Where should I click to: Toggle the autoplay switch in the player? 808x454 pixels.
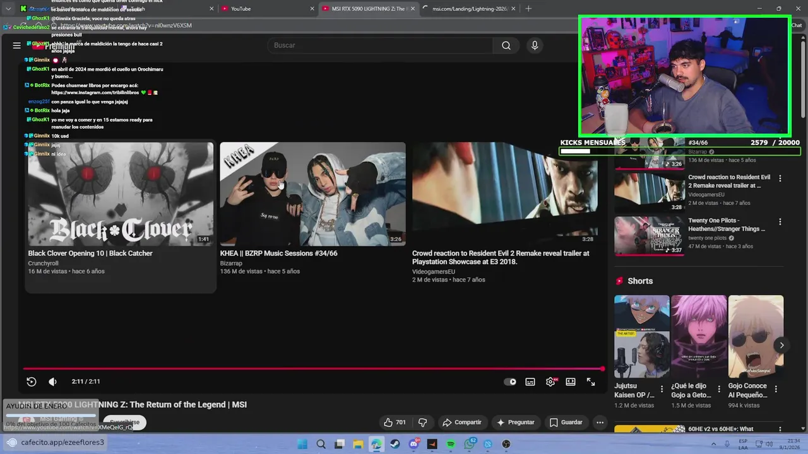coord(510,381)
